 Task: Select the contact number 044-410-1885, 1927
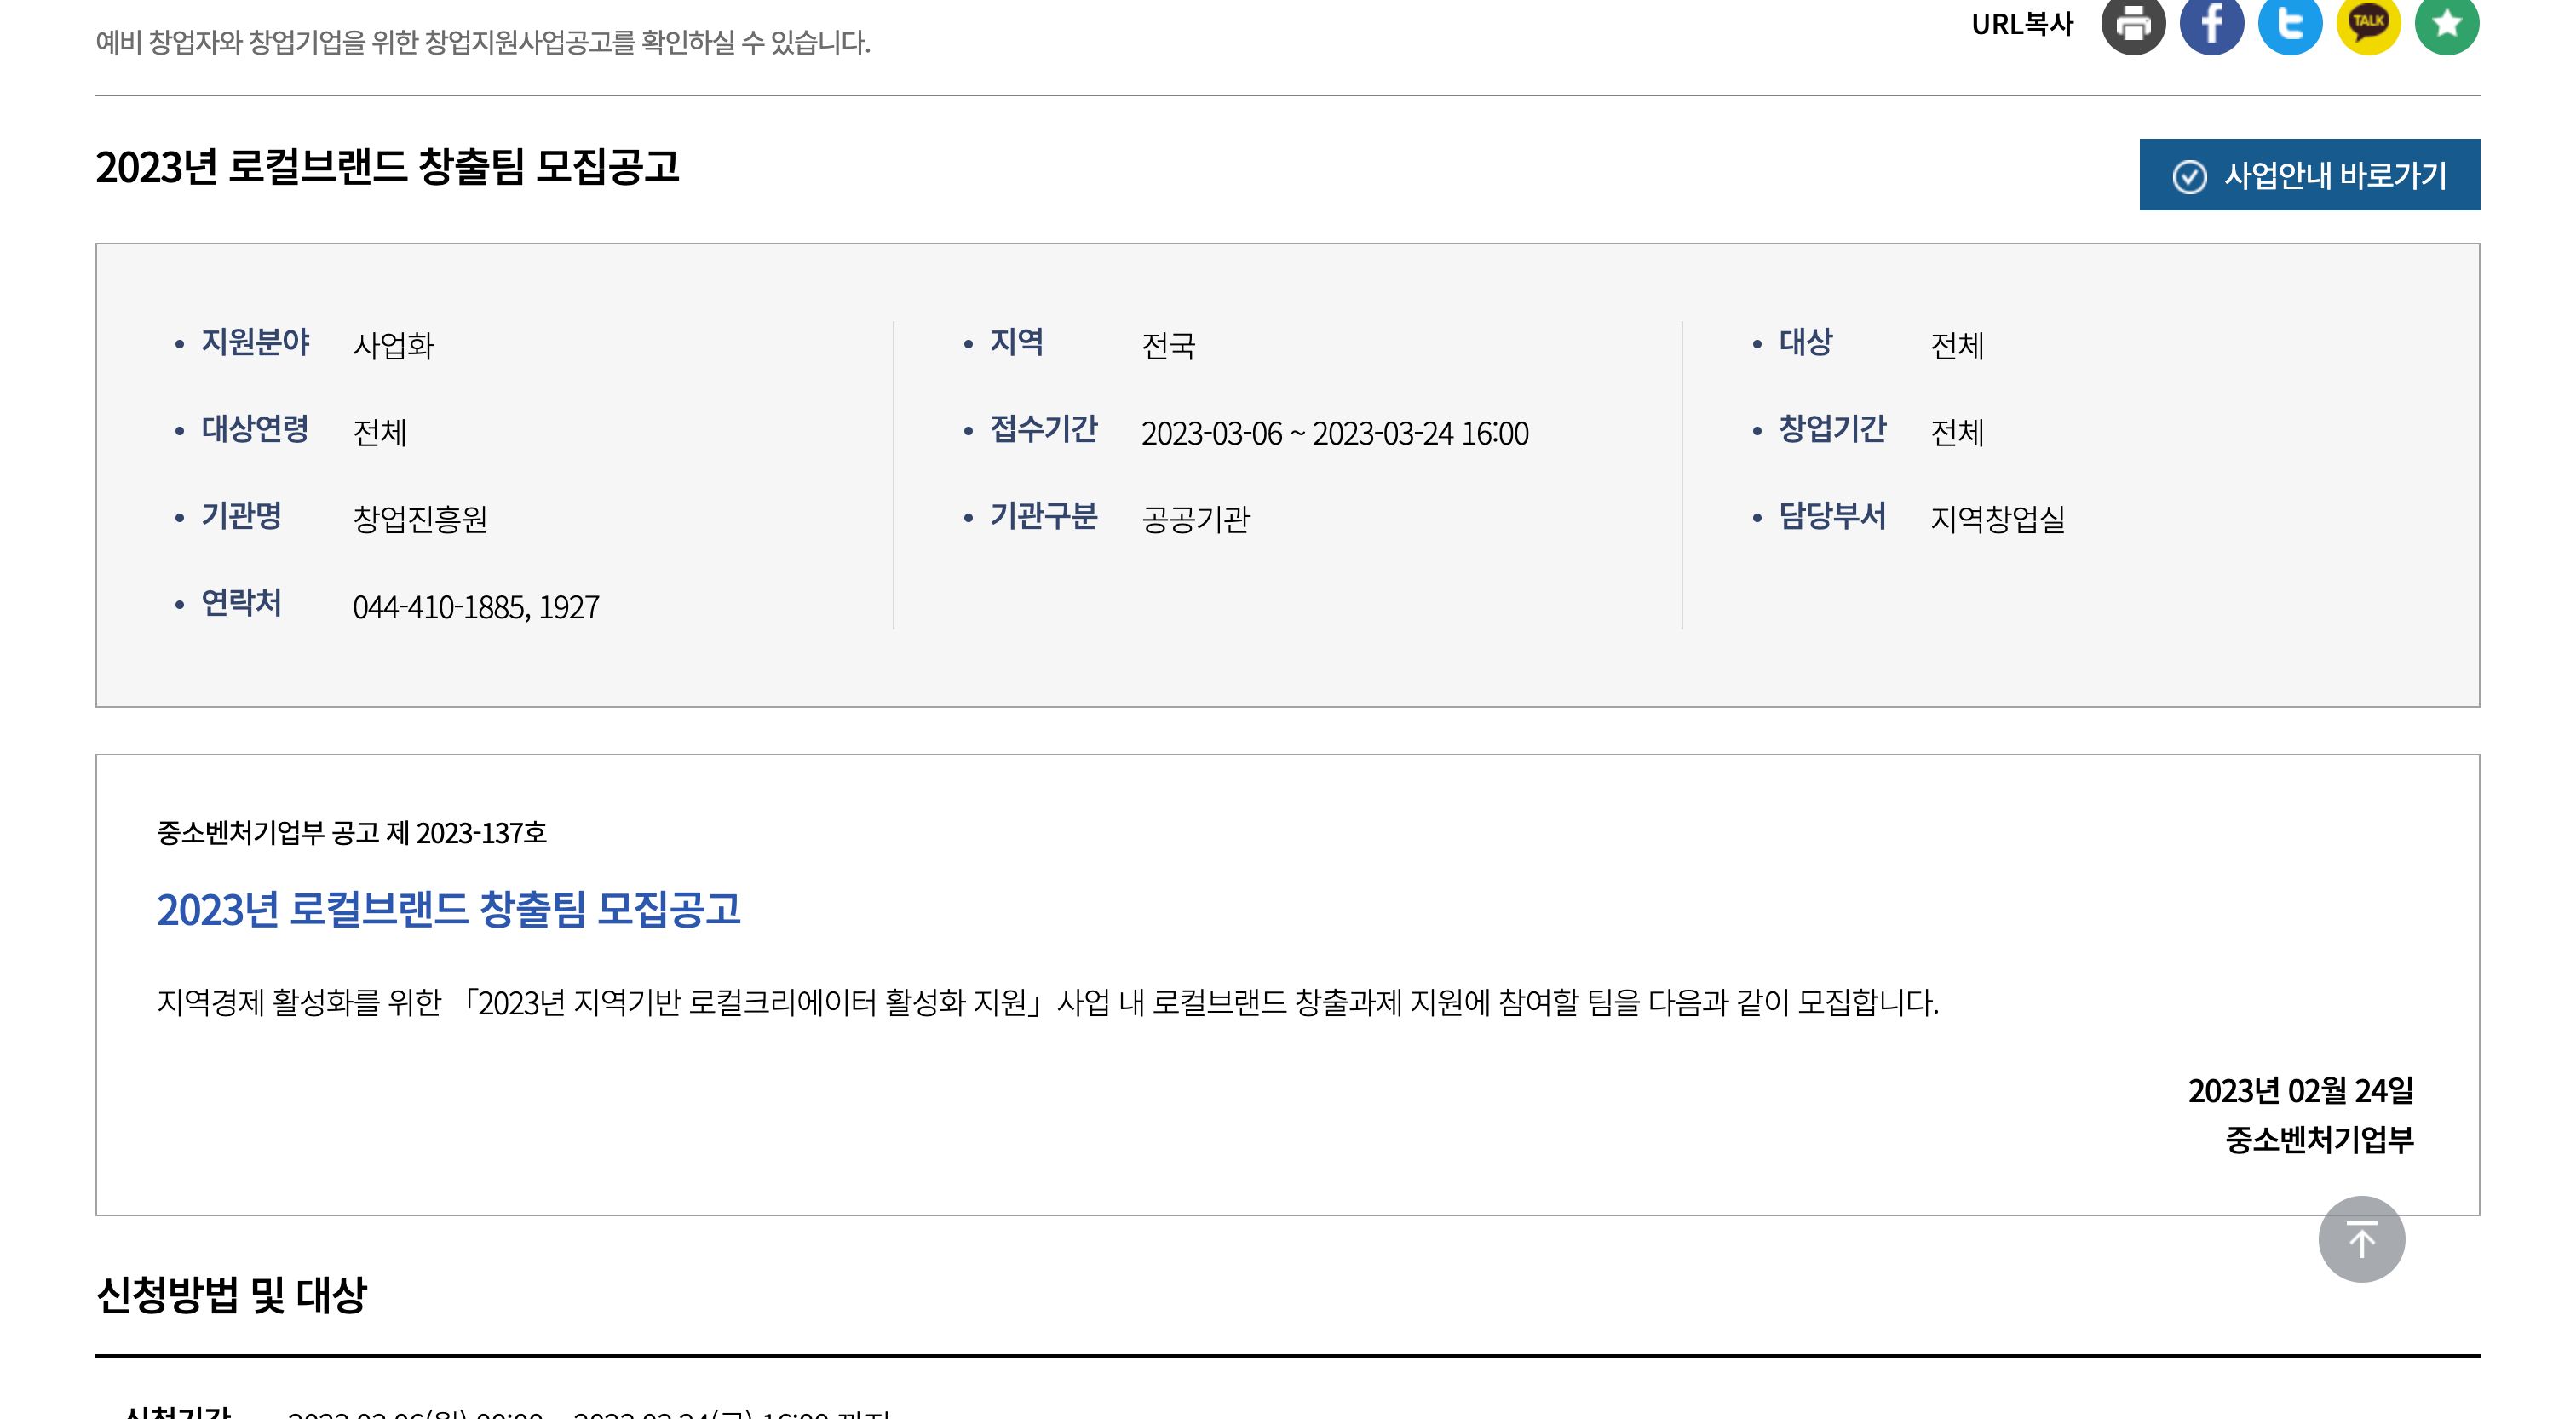click(x=476, y=607)
